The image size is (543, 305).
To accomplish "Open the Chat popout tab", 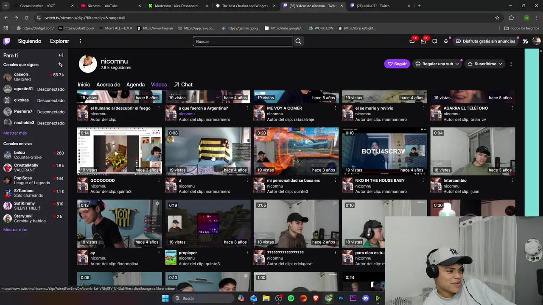I will [x=183, y=85].
